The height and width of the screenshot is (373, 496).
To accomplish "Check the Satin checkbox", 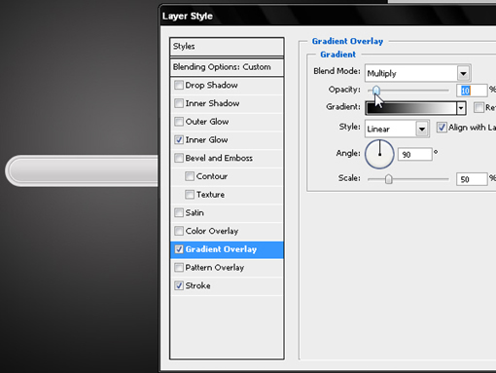I will tap(179, 212).
